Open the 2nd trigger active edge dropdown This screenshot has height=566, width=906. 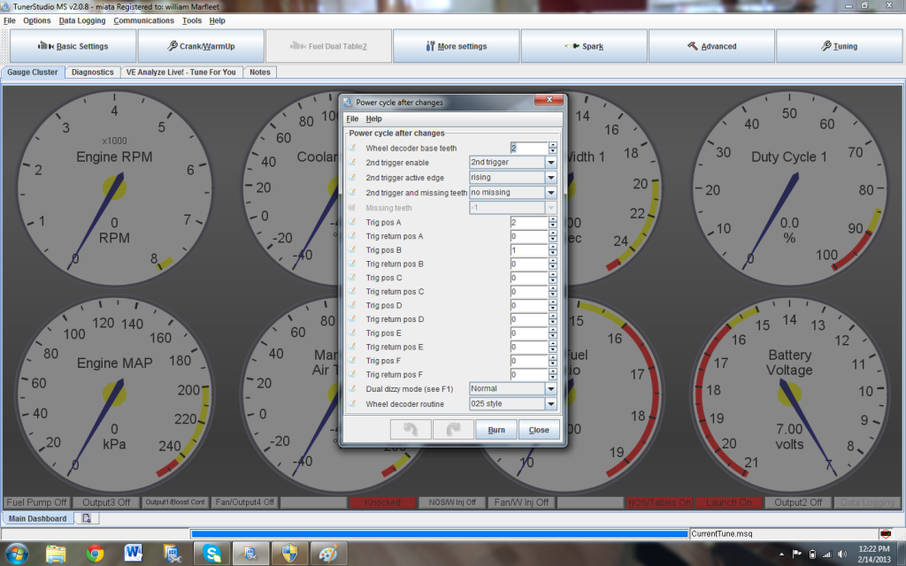(551, 177)
